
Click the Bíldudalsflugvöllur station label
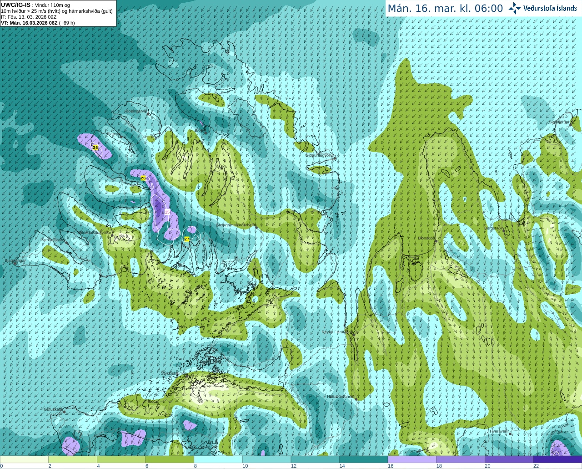tap(95, 232)
